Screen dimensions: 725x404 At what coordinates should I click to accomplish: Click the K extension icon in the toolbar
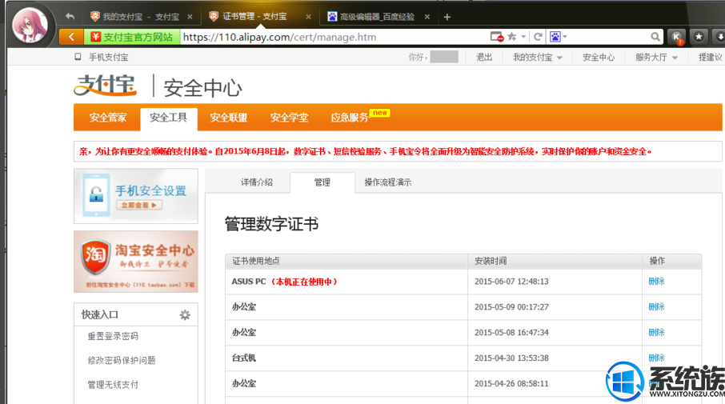[676, 37]
